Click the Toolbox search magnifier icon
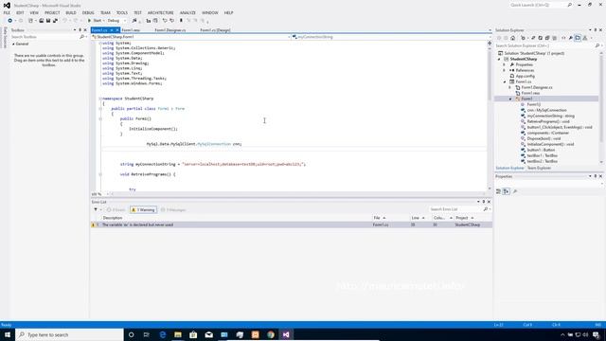 coord(81,37)
